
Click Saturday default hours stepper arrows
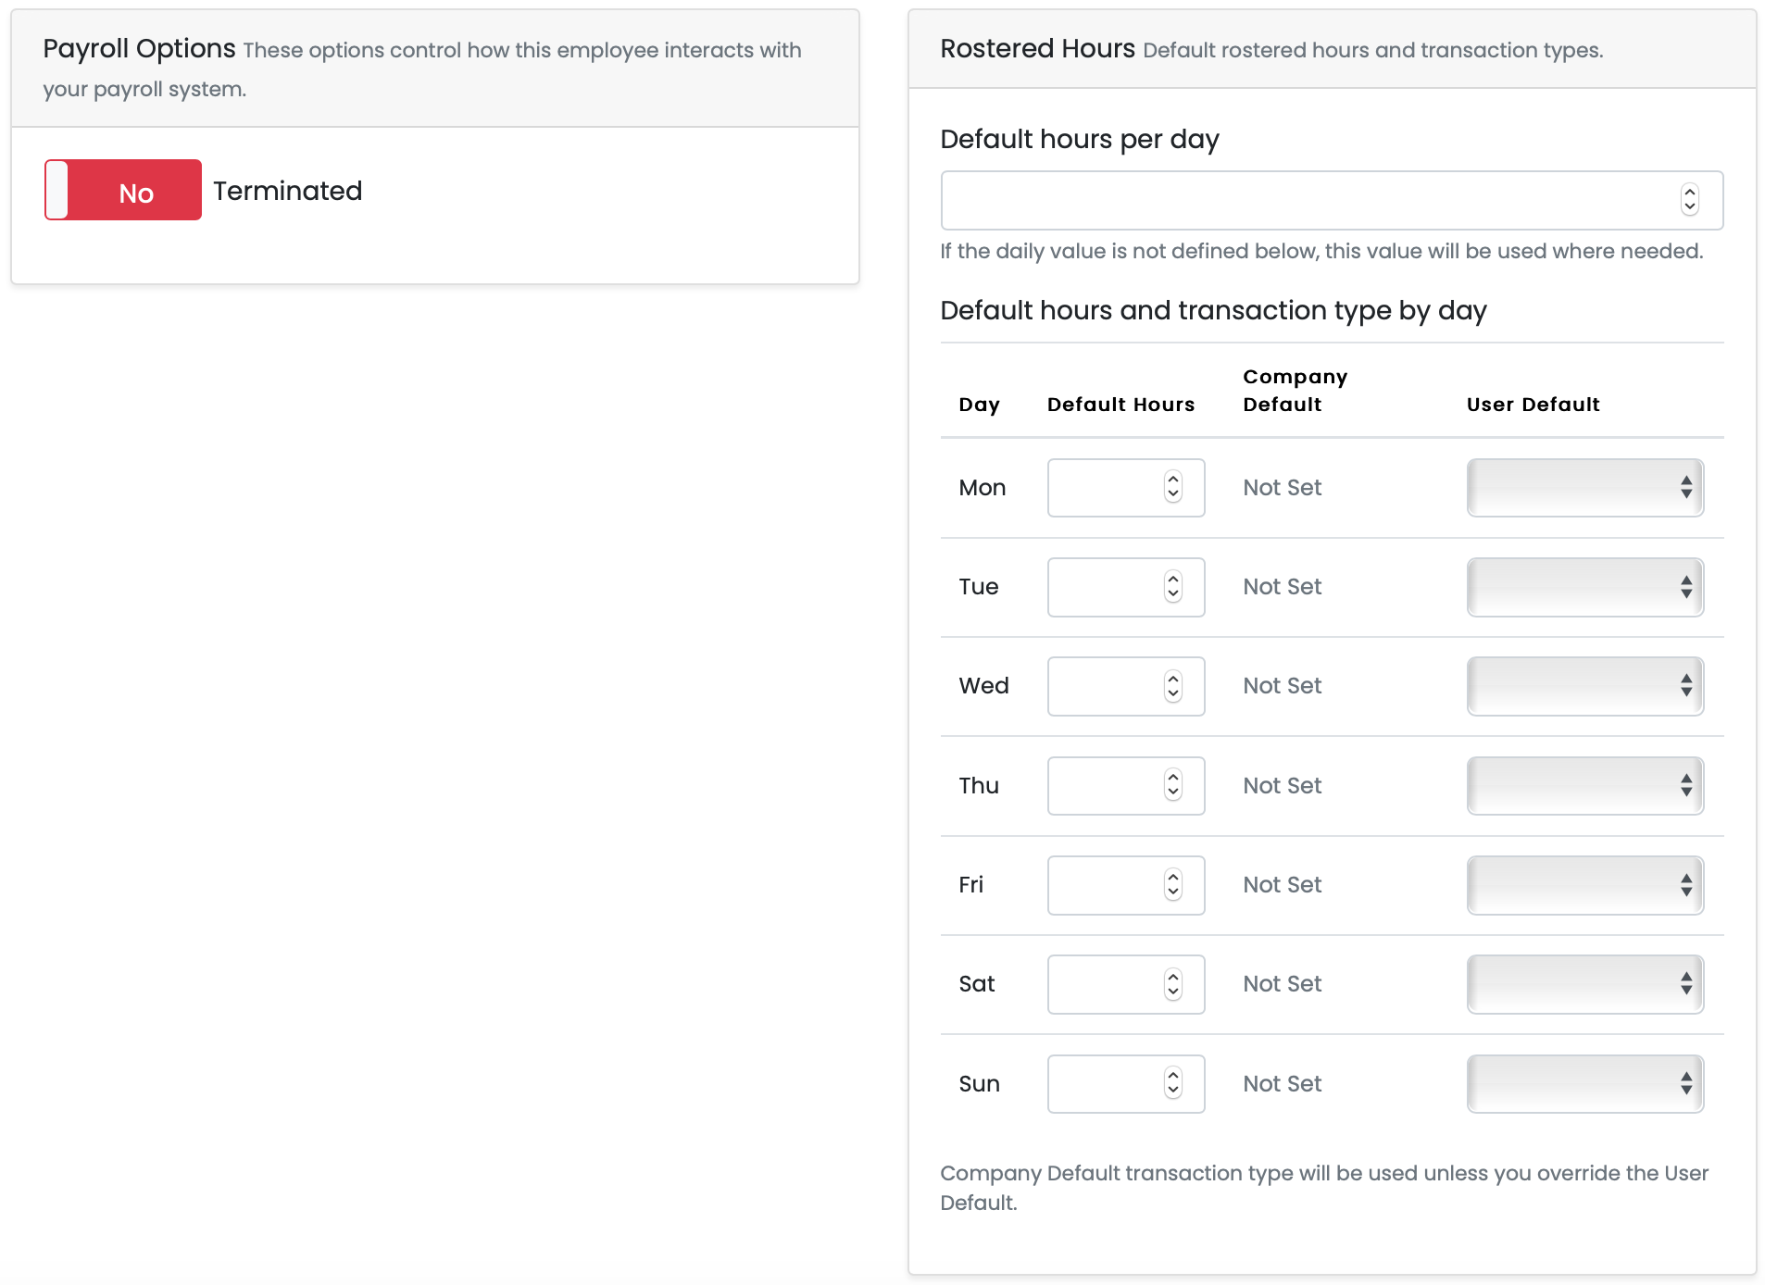[x=1173, y=984]
